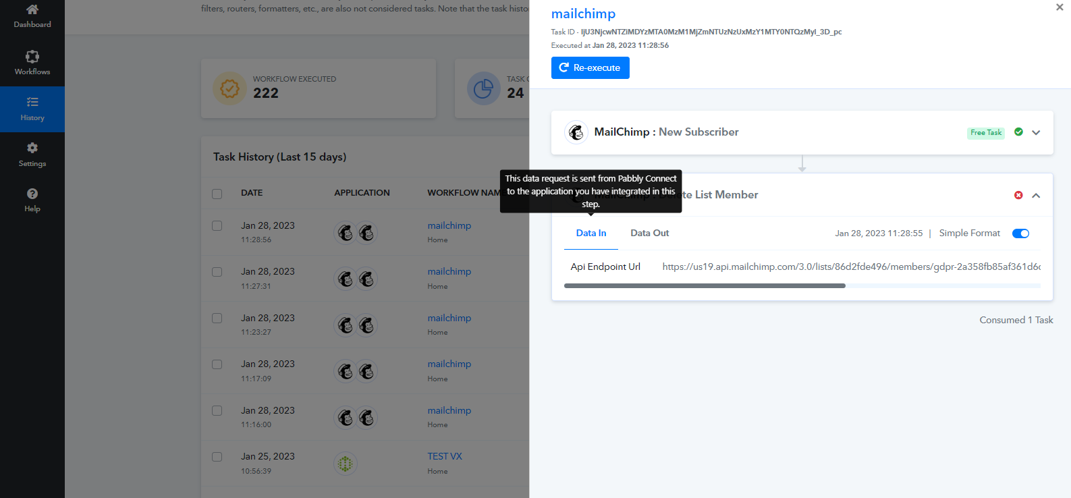The image size is (1071, 498).
Task: Open the Dashboard from the sidebar
Action: (x=32, y=16)
